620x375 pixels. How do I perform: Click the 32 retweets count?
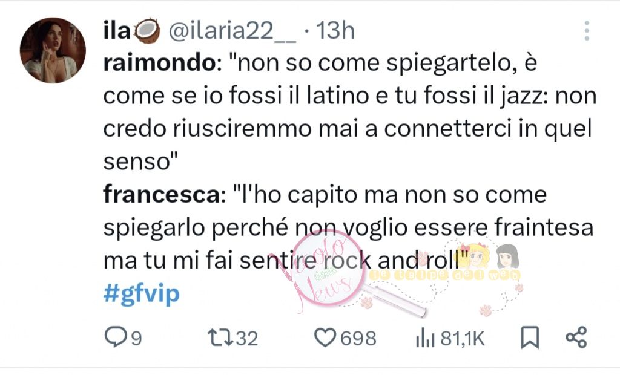247,339
